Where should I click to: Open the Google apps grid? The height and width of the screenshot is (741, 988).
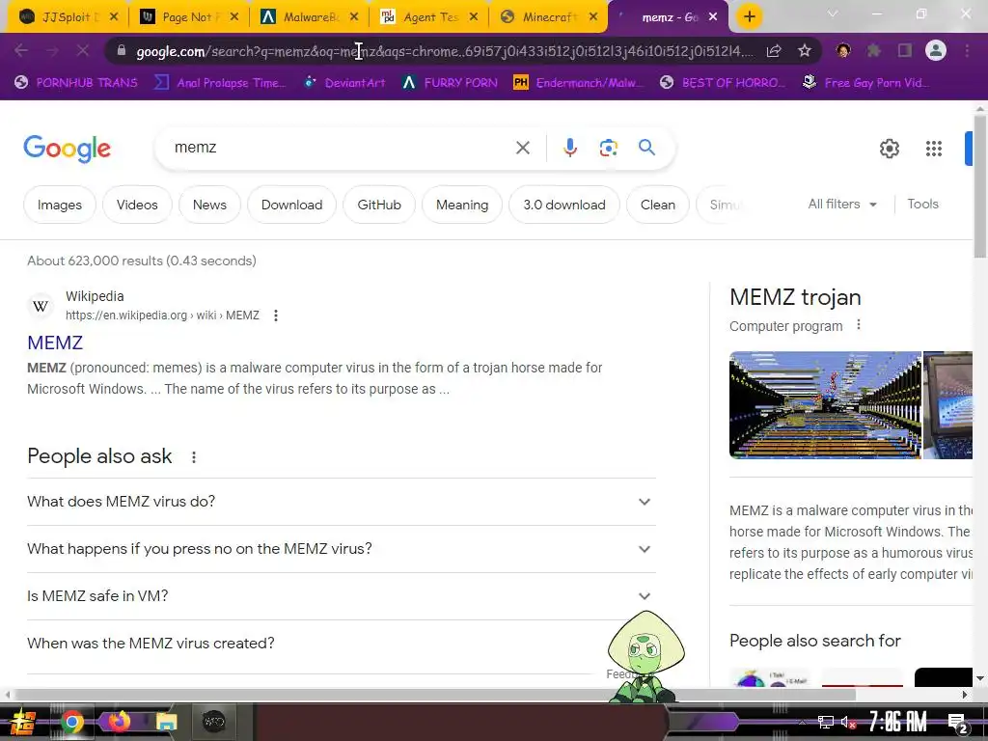click(x=934, y=149)
